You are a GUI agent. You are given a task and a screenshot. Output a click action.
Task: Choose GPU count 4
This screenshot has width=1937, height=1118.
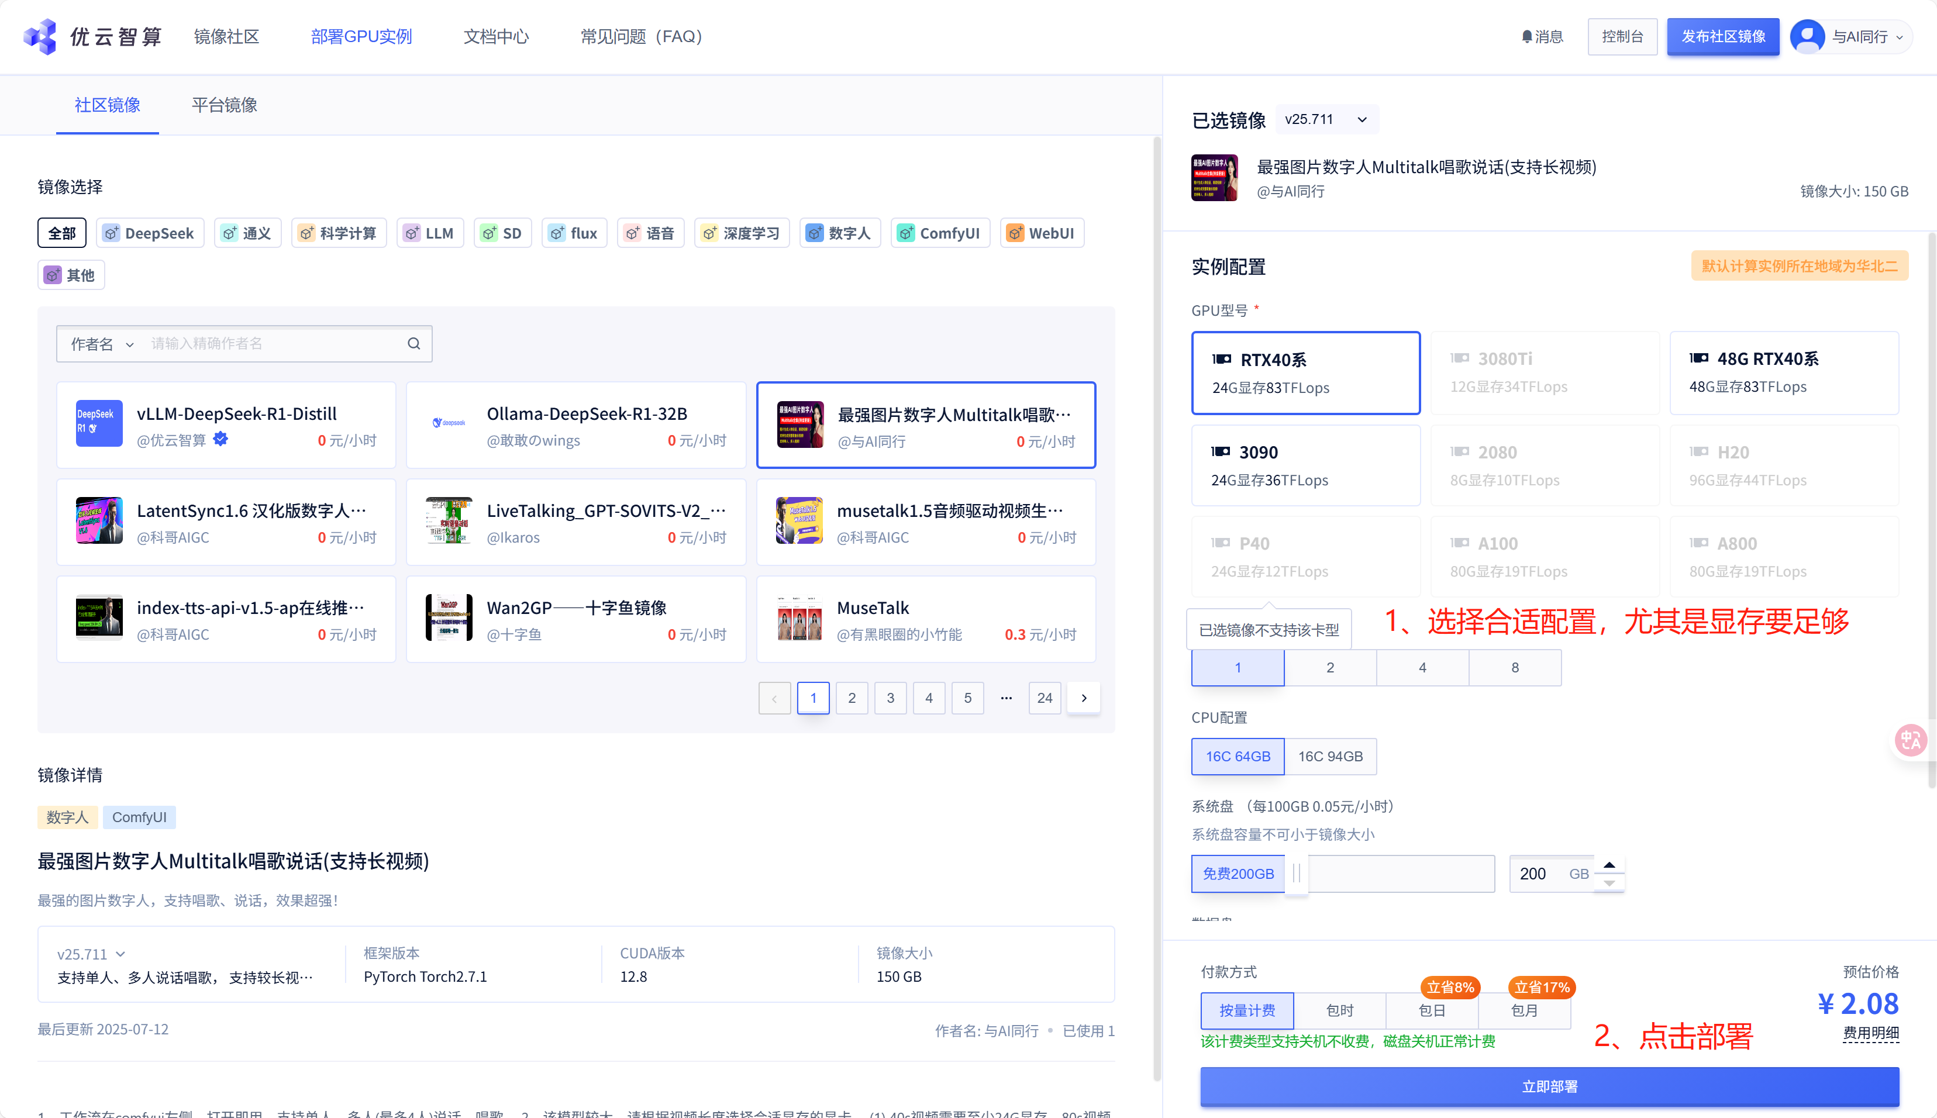1422,667
